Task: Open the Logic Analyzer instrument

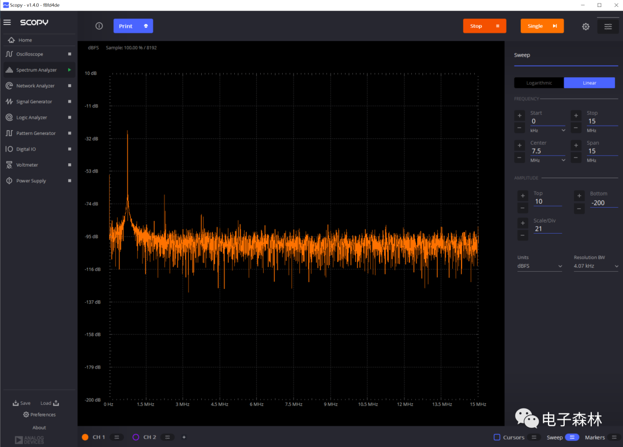Action: tap(31, 118)
